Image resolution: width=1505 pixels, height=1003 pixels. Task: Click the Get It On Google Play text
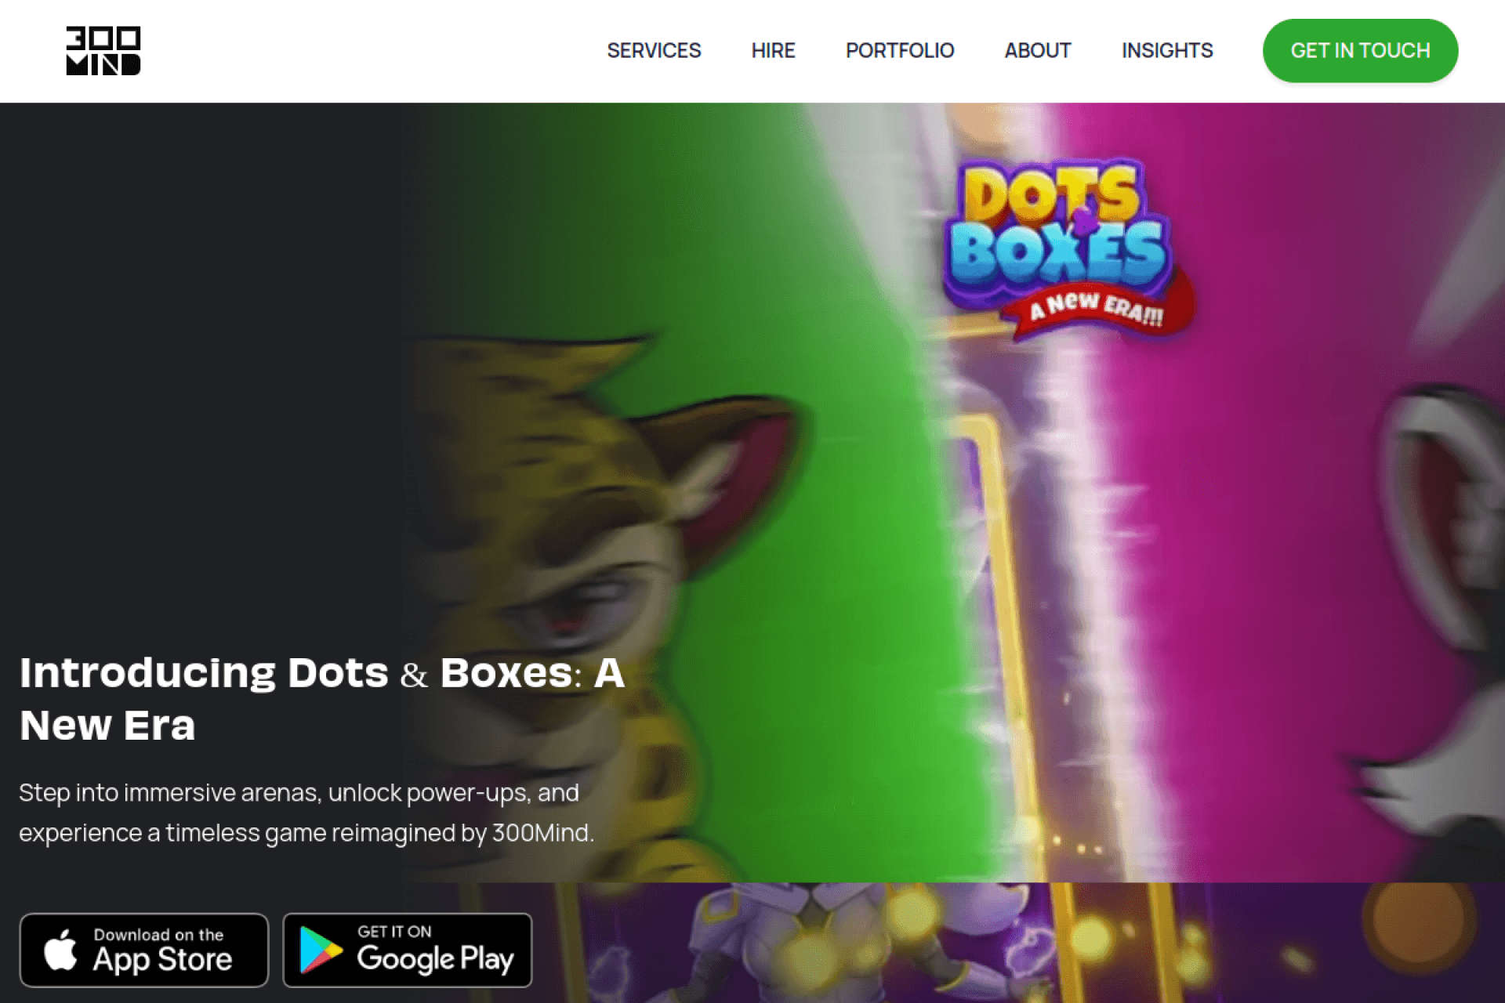[x=435, y=950]
